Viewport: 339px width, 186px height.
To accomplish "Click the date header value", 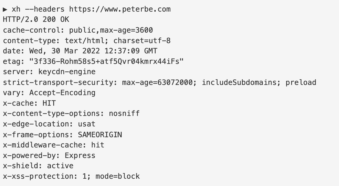I will click(x=93, y=51).
